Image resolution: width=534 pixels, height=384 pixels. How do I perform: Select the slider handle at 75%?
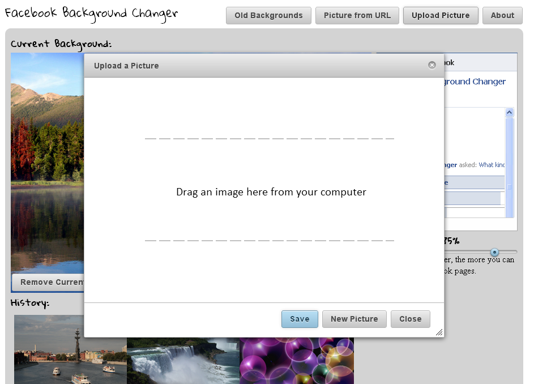pos(495,253)
